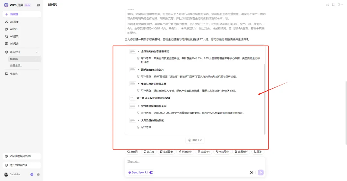
Task: Click the purple send arrow button
Action: tap(261, 173)
